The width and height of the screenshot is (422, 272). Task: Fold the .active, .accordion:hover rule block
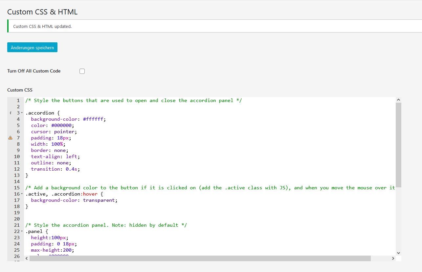pos(22,194)
